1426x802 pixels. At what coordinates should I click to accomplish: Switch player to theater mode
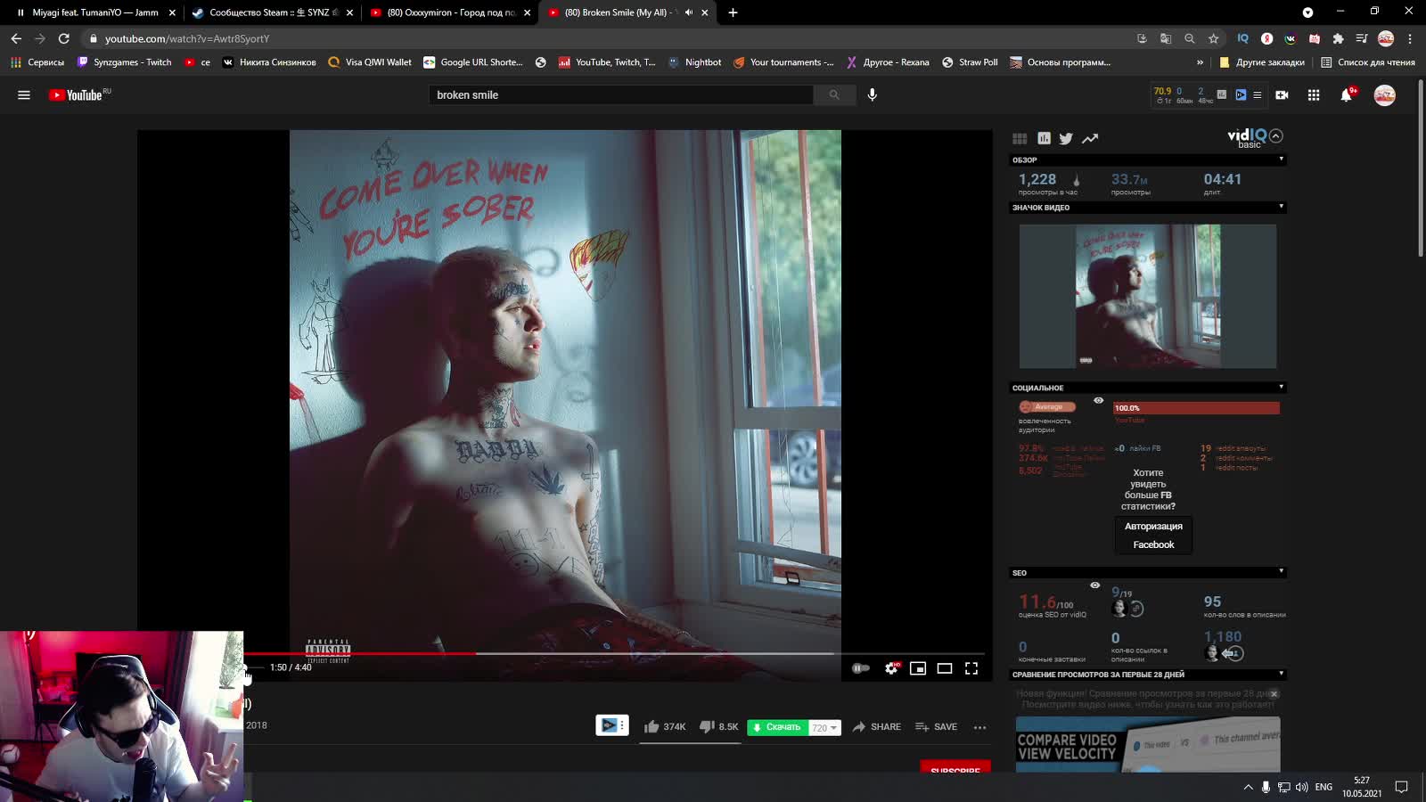[x=945, y=668]
